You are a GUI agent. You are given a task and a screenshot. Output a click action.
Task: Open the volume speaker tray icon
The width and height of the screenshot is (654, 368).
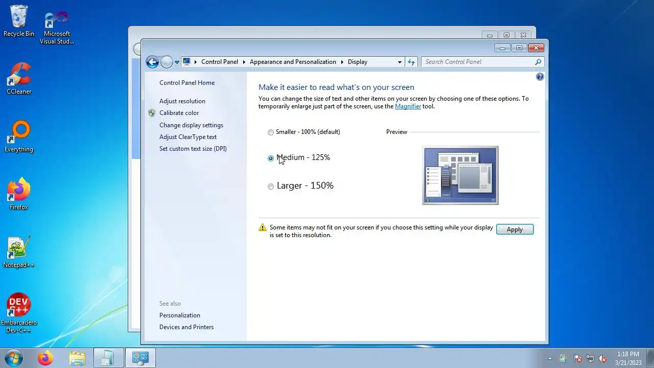(x=602, y=359)
